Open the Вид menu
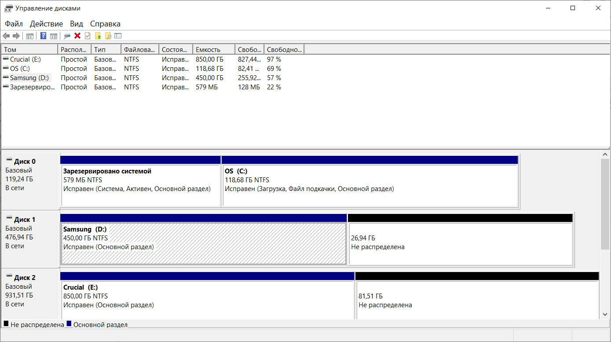The image size is (611, 342). [77, 24]
